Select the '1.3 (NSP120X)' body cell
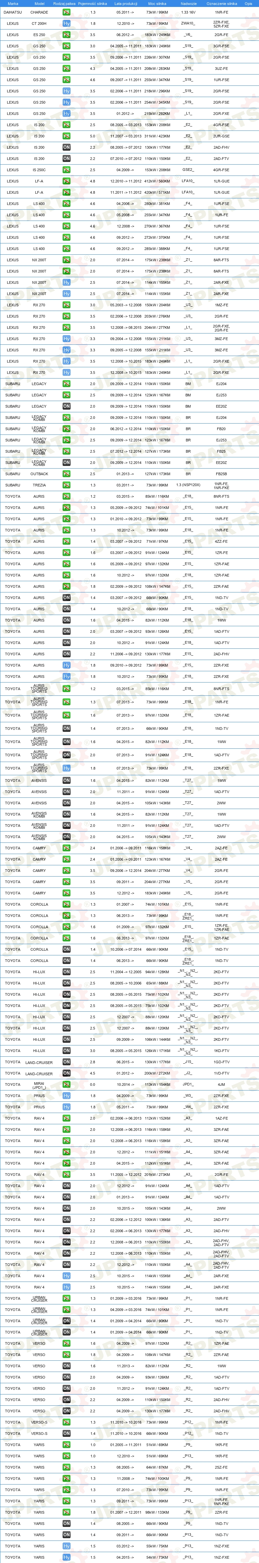Screen dimensions: 259x1563 (x=188, y=485)
